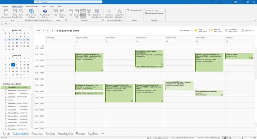Go to previous month in mini calendar
Viewport: 257px width, 139px height.
3,30
